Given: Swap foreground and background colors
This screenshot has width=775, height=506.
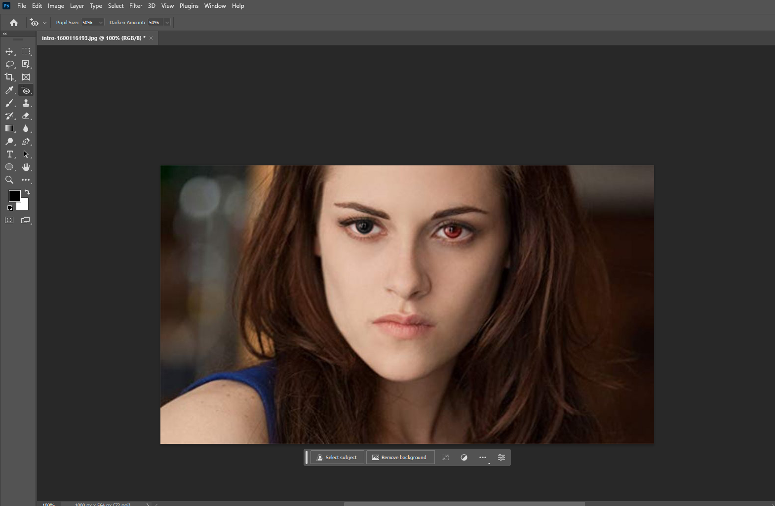Looking at the screenshot, I should (28, 192).
